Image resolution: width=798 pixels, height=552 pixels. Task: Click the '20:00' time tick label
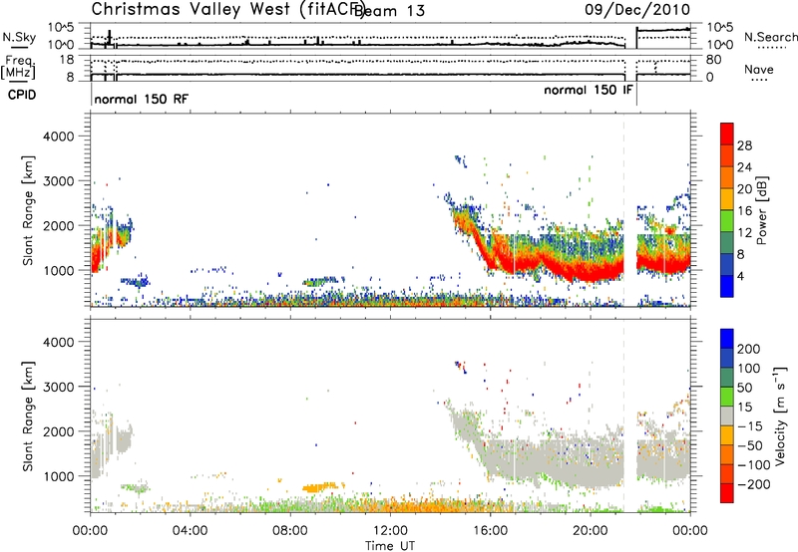click(x=590, y=531)
